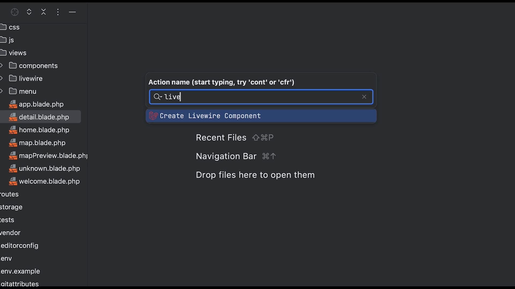515x289 pixels.
Task: Hide the project panel with minimize dash
Action: point(72,12)
